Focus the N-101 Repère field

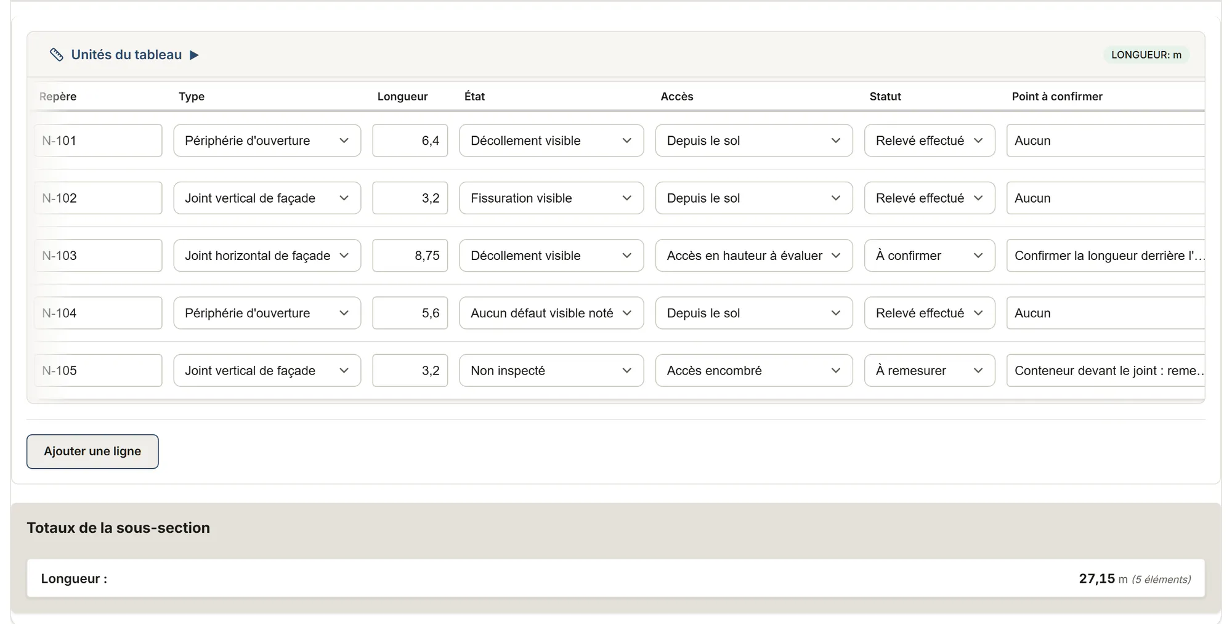coord(98,140)
